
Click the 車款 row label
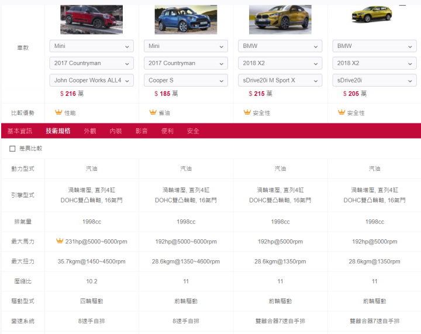(23, 48)
